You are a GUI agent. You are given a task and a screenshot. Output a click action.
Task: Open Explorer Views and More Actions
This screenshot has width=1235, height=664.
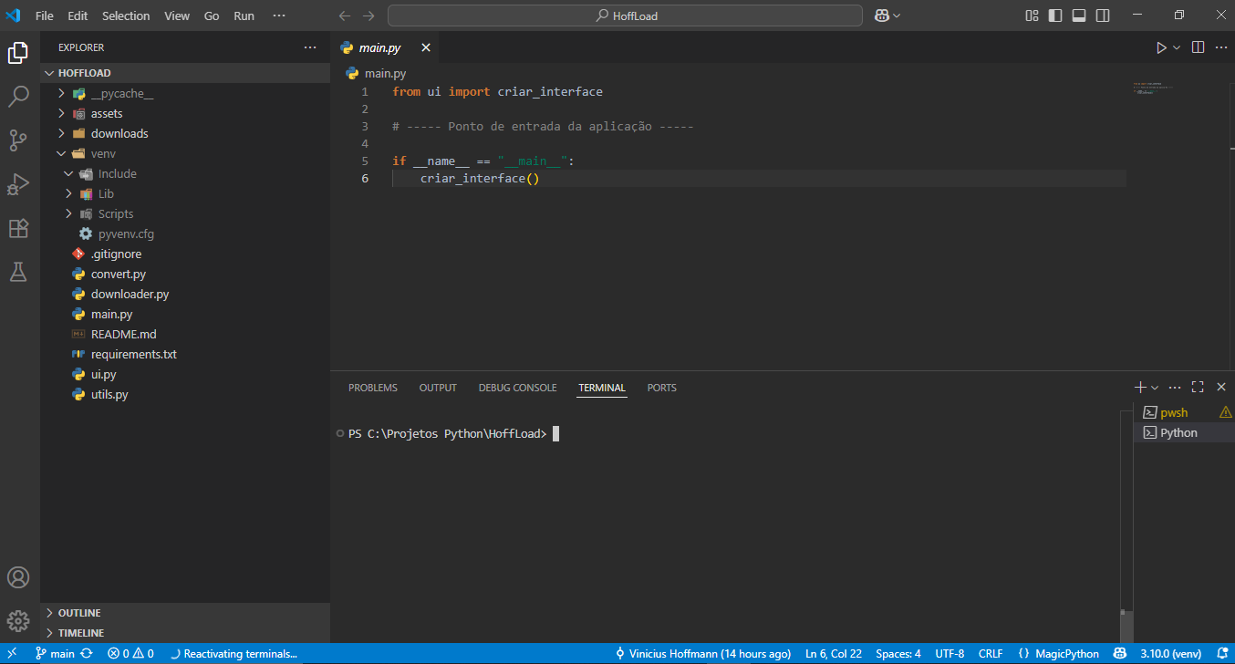(x=311, y=47)
